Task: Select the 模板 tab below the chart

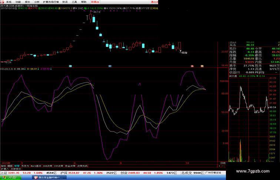Action: (10, 166)
